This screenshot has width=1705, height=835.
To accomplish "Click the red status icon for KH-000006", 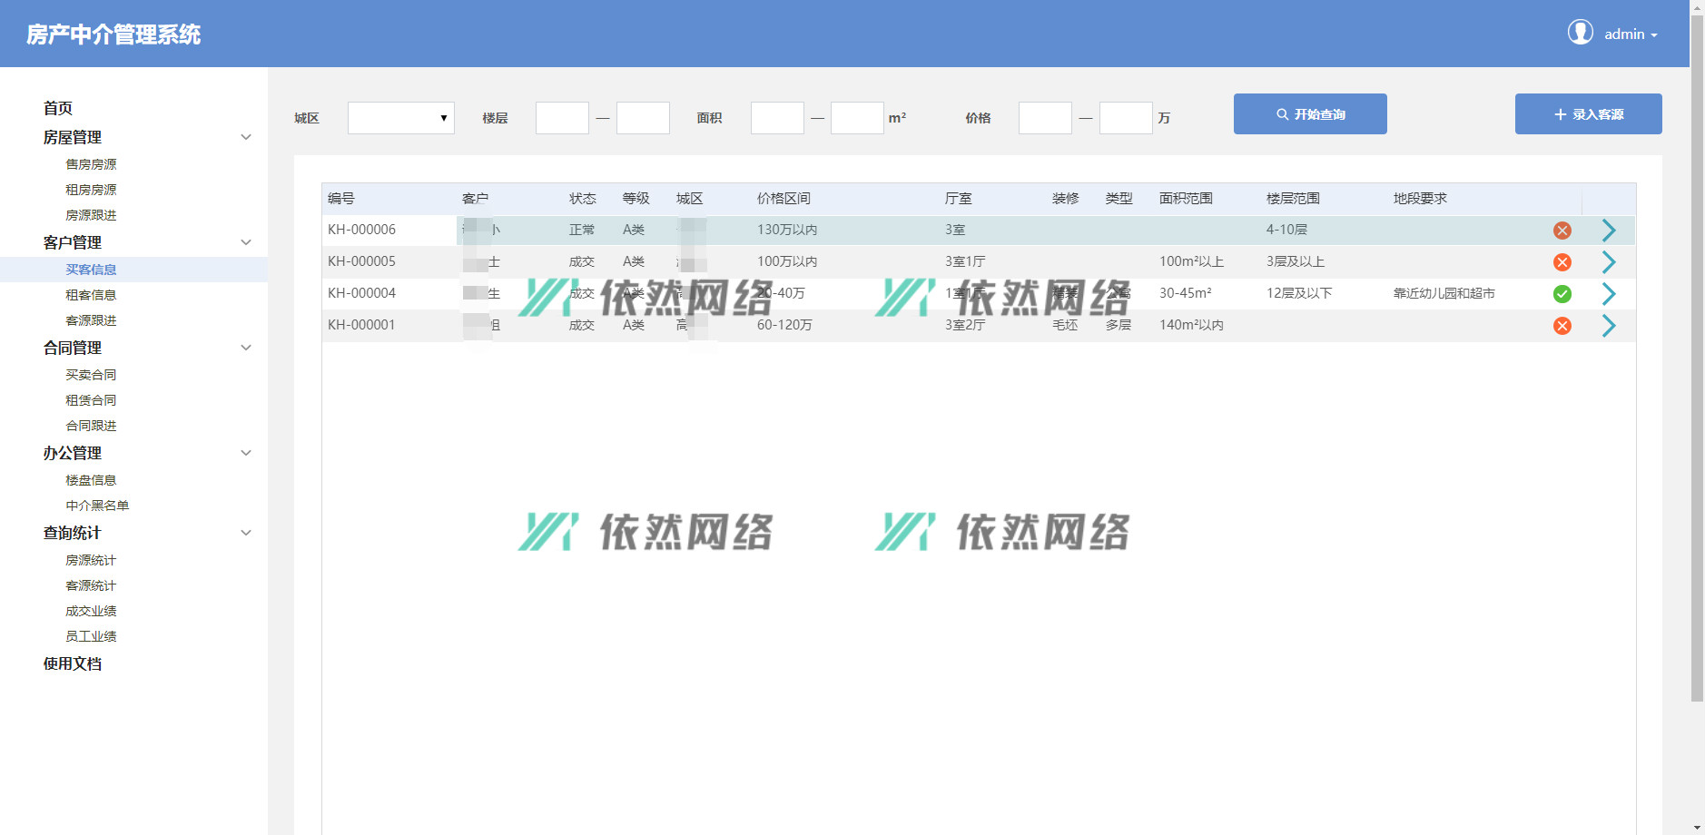I will click(x=1562, y=231).
